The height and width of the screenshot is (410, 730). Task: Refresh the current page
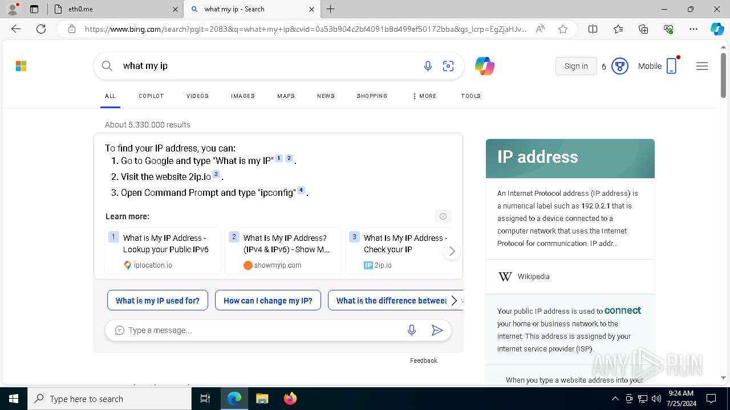pos(41,29)
